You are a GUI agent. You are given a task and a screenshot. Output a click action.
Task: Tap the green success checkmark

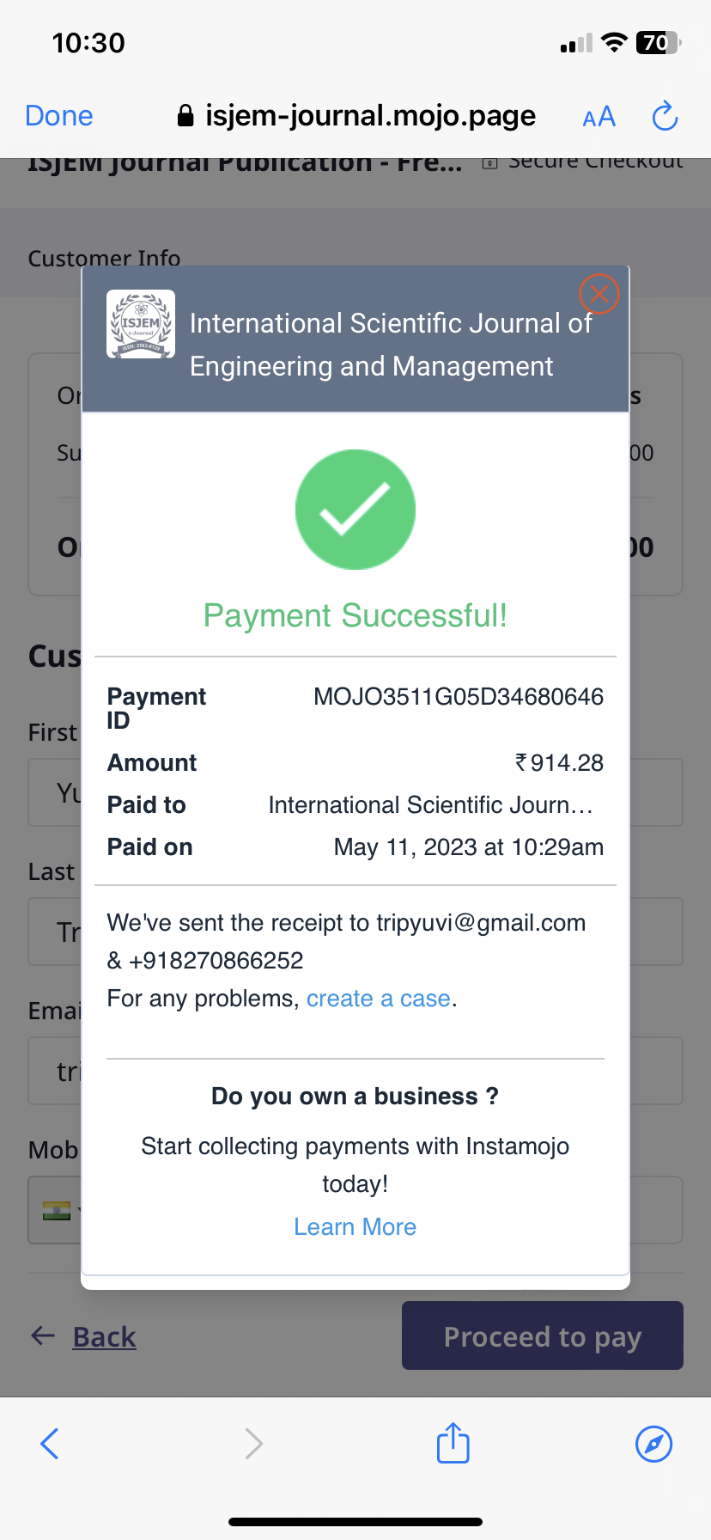355,510
